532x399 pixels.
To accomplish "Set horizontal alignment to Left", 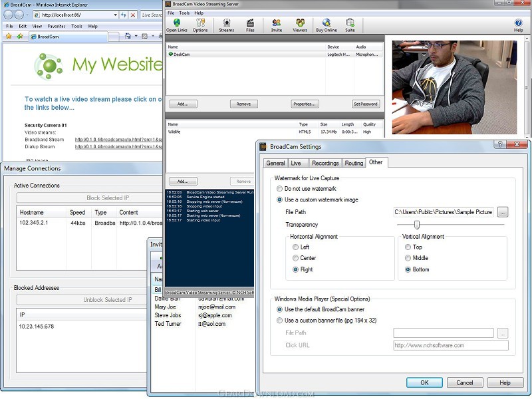I will (x=295, y=247).
